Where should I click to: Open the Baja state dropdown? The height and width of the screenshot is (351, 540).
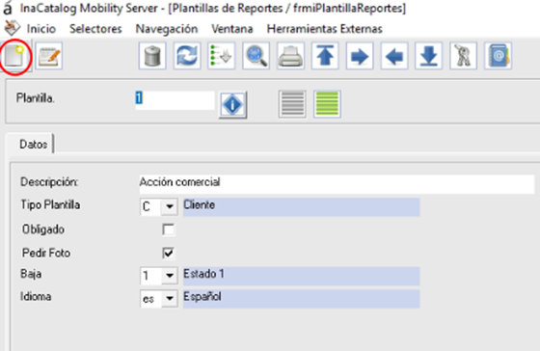coord(170,276)
